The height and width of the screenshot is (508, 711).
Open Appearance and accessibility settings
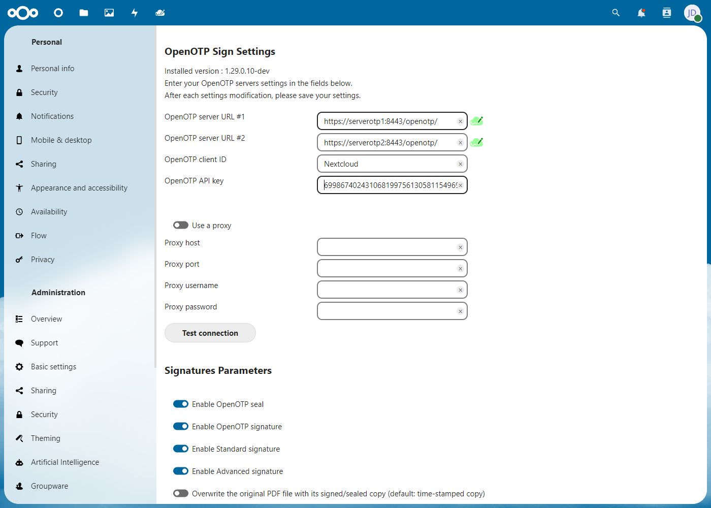click(79, 188)
